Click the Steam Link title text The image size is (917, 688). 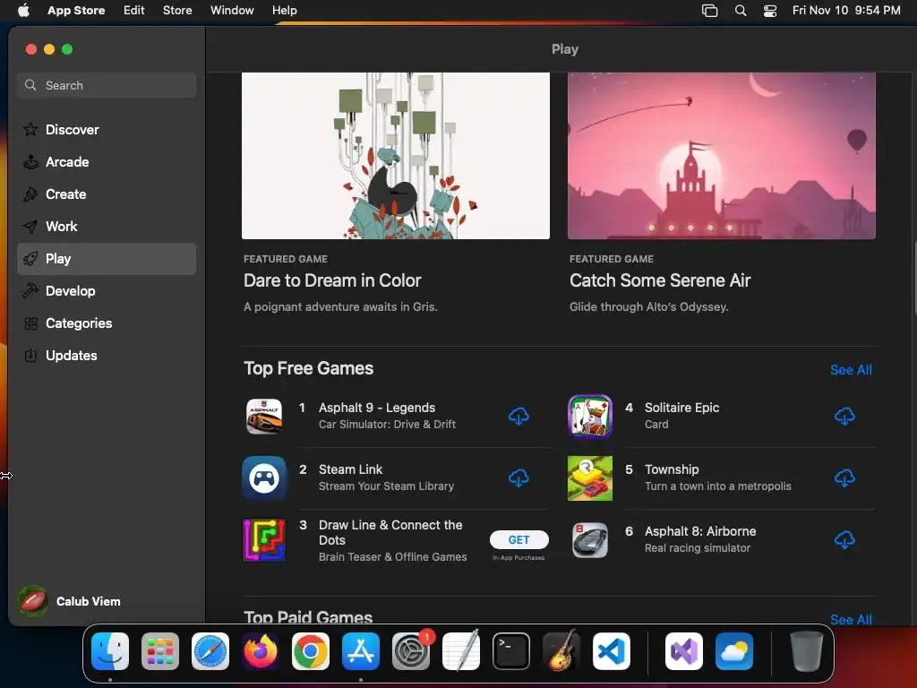pyautogui.click(x=350, y=469)
